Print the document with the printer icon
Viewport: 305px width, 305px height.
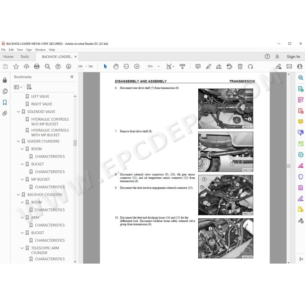(37, 67)
